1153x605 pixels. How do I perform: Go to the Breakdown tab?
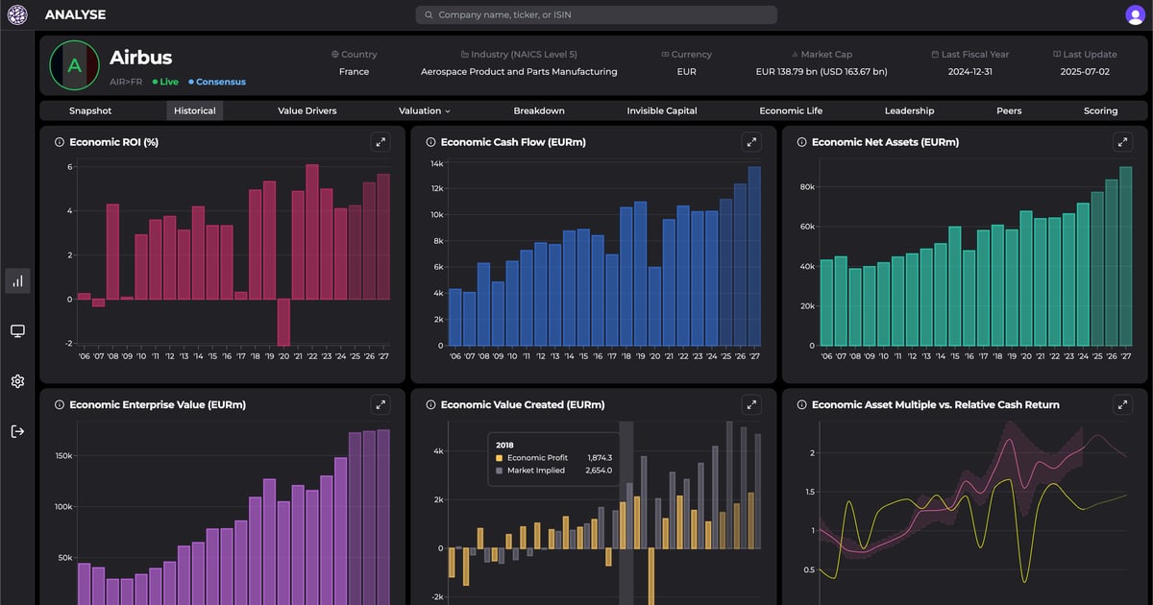[x=539, y=111]
